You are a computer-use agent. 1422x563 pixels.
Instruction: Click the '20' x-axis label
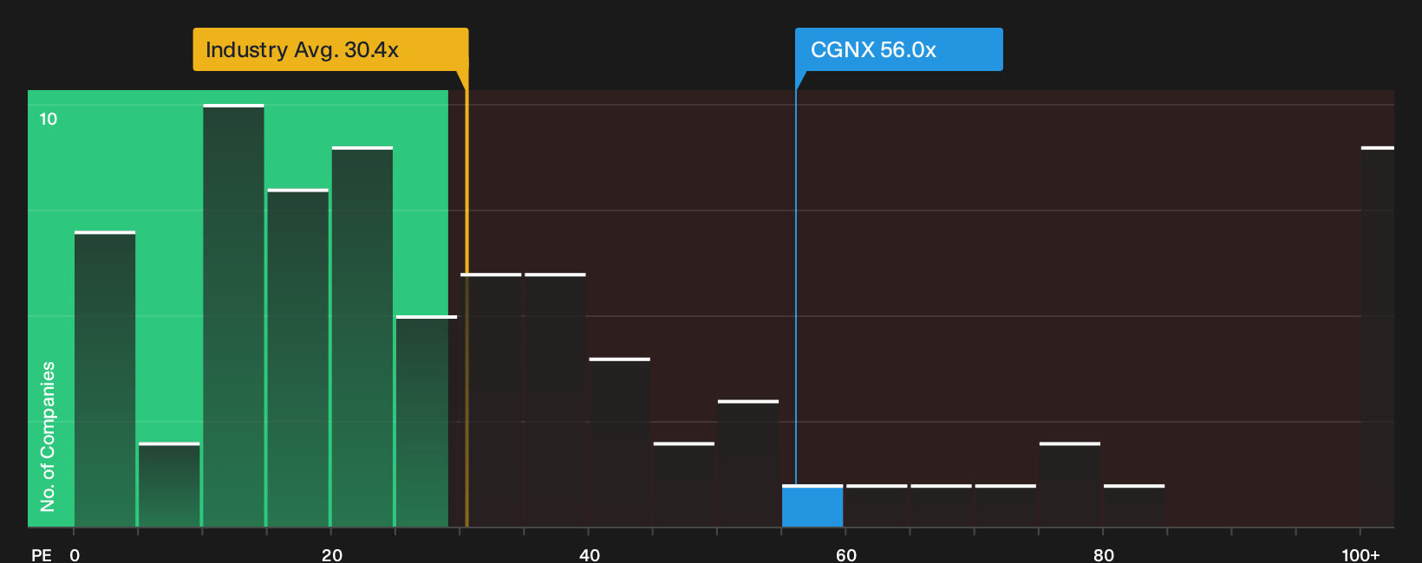click(332, 554)
